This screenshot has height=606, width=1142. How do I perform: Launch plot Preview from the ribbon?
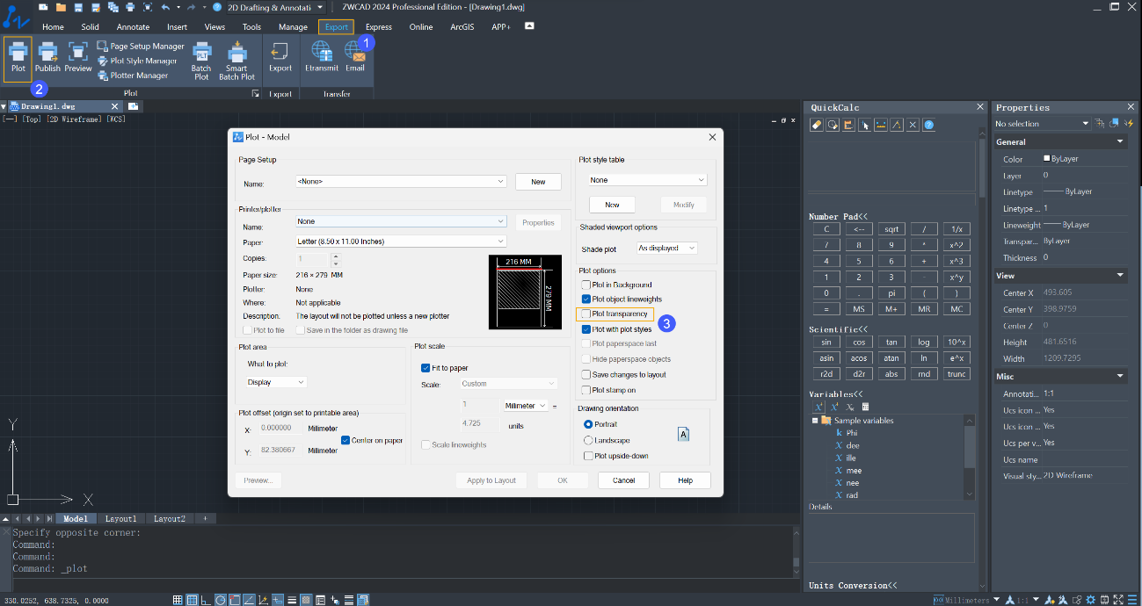coord(77,58)
